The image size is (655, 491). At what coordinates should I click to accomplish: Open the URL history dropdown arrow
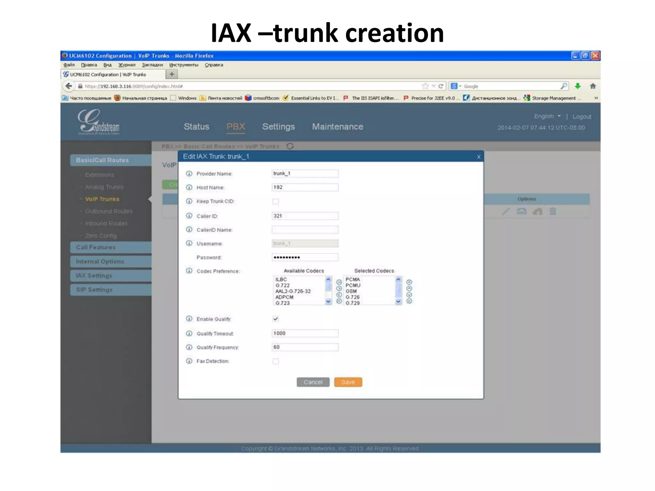pyautogui.click(x=434, y=86)
